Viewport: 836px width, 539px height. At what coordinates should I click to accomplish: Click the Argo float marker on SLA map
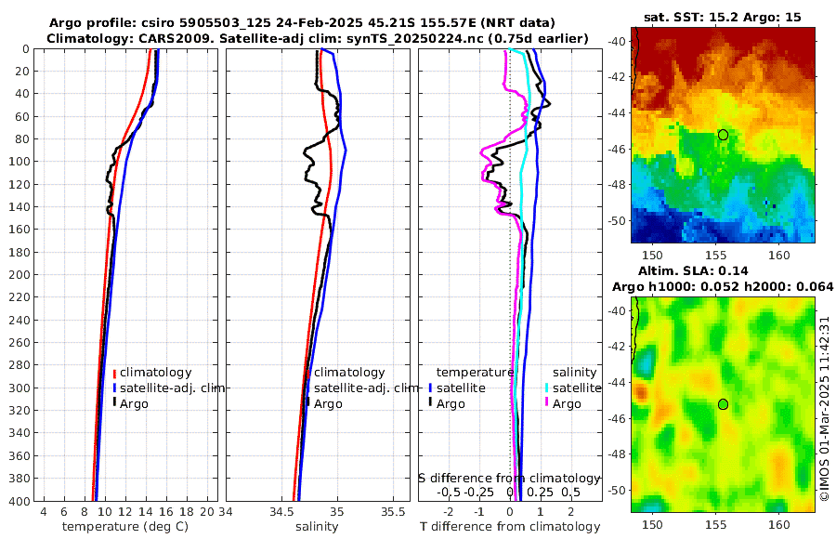point(723,404)
